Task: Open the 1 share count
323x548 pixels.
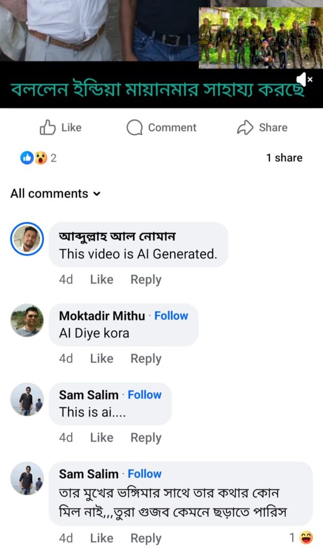Action: pos(284,158)
